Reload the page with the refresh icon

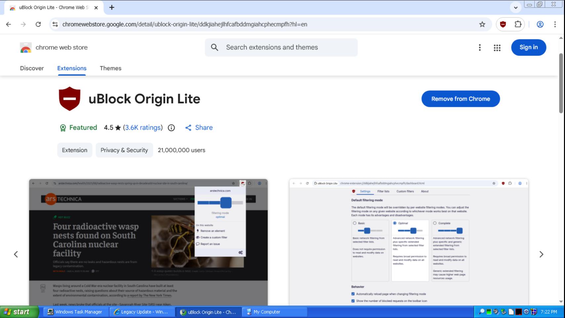[x=38, y=24]
